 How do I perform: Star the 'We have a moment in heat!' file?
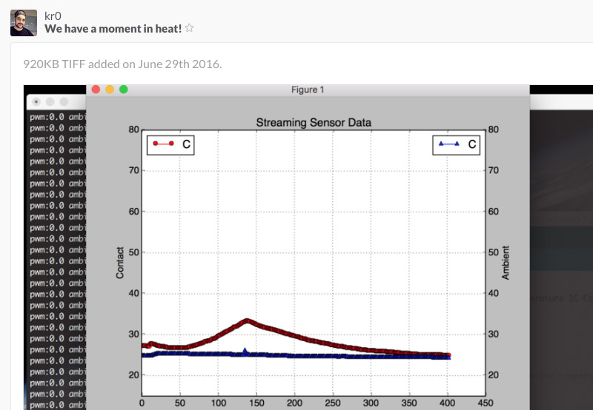point(190,28)
